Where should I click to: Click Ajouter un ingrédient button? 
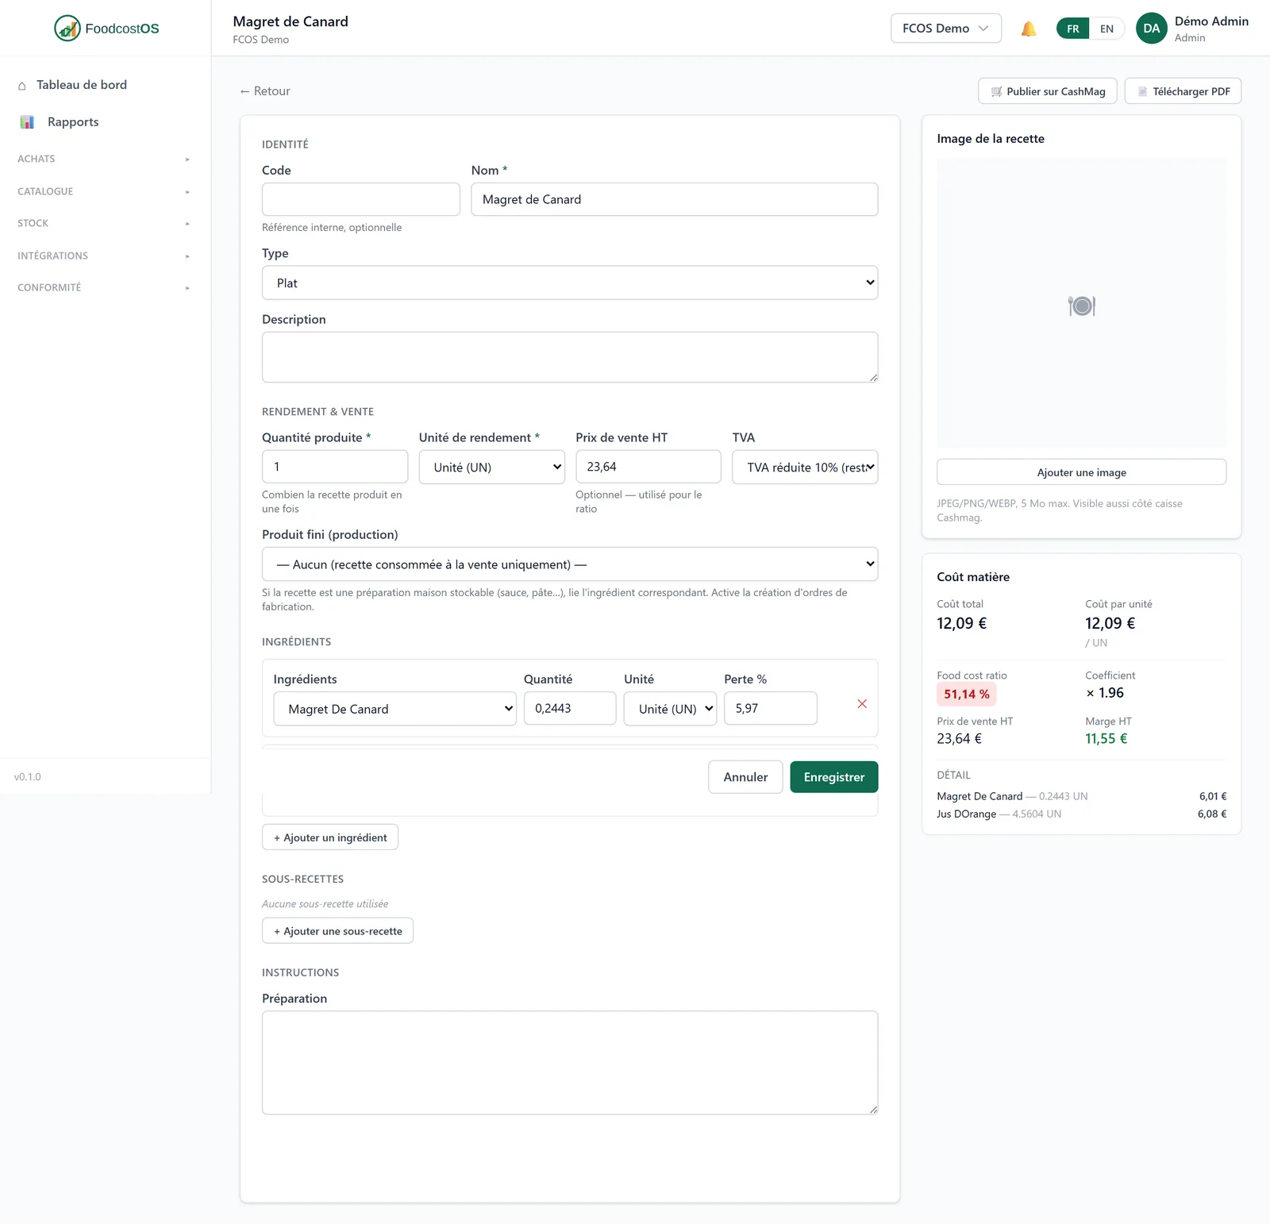click(330, 837)
